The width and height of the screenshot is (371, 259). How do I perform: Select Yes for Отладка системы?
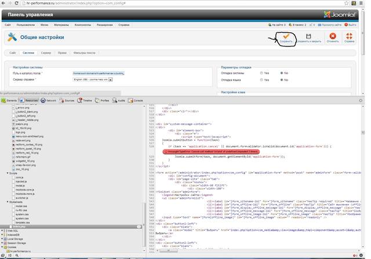(261, 73)
